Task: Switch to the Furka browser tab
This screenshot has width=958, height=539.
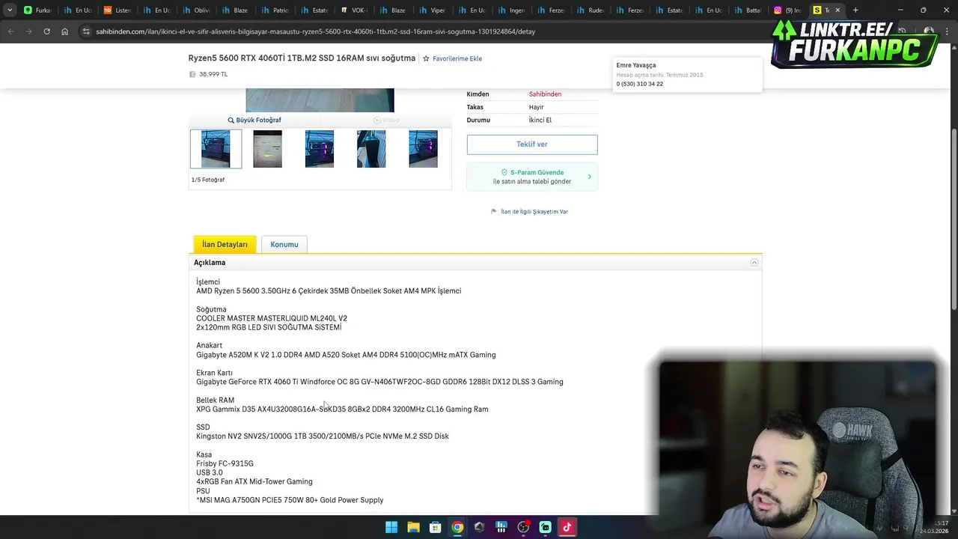Action: pos(37,10)
